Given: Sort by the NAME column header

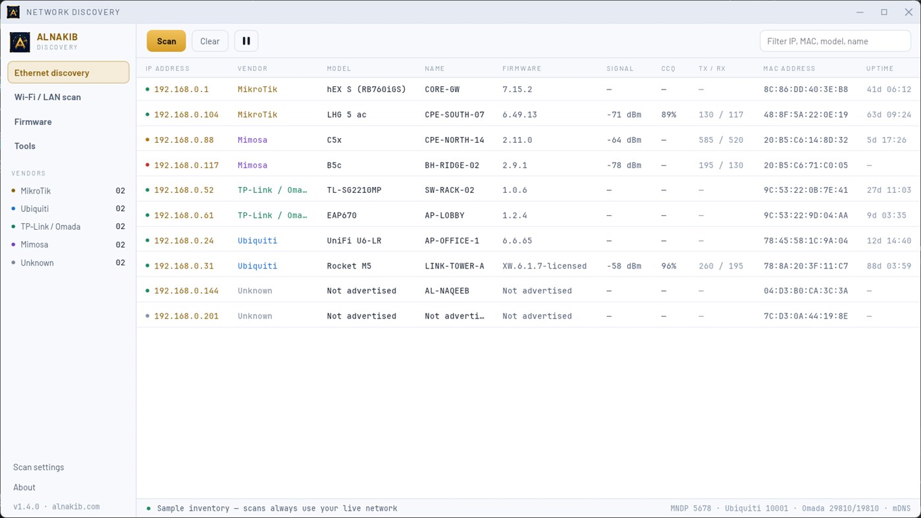Looking at the screenshot, I should [x=434, y=68].
